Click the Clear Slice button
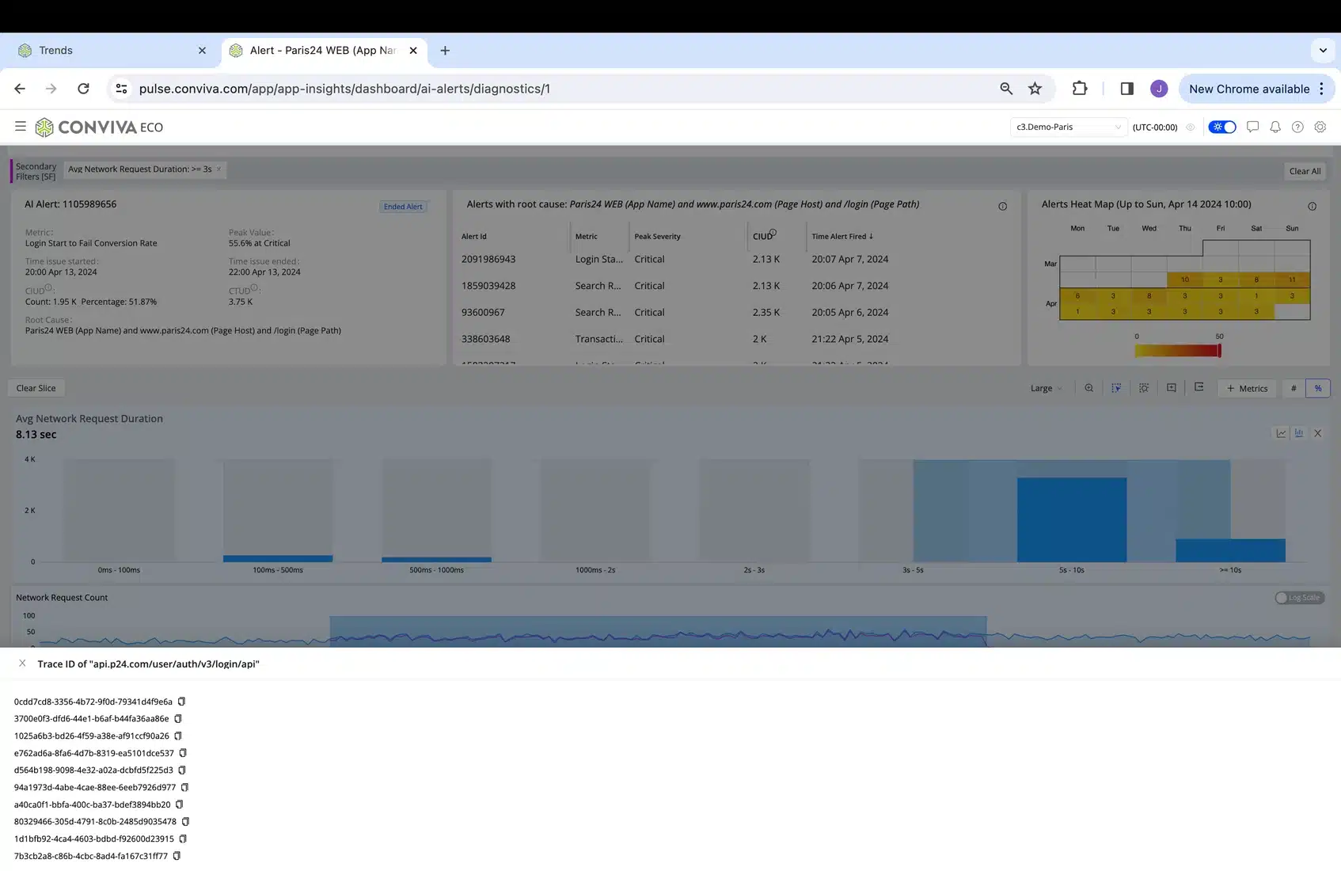The height and width of the screenshot is (871, 1341). tap(36, 388)
